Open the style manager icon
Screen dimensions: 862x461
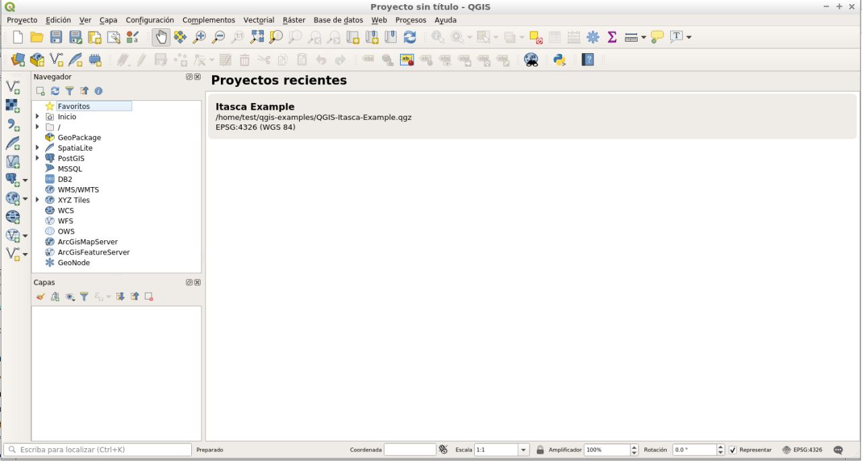point(133,37)
